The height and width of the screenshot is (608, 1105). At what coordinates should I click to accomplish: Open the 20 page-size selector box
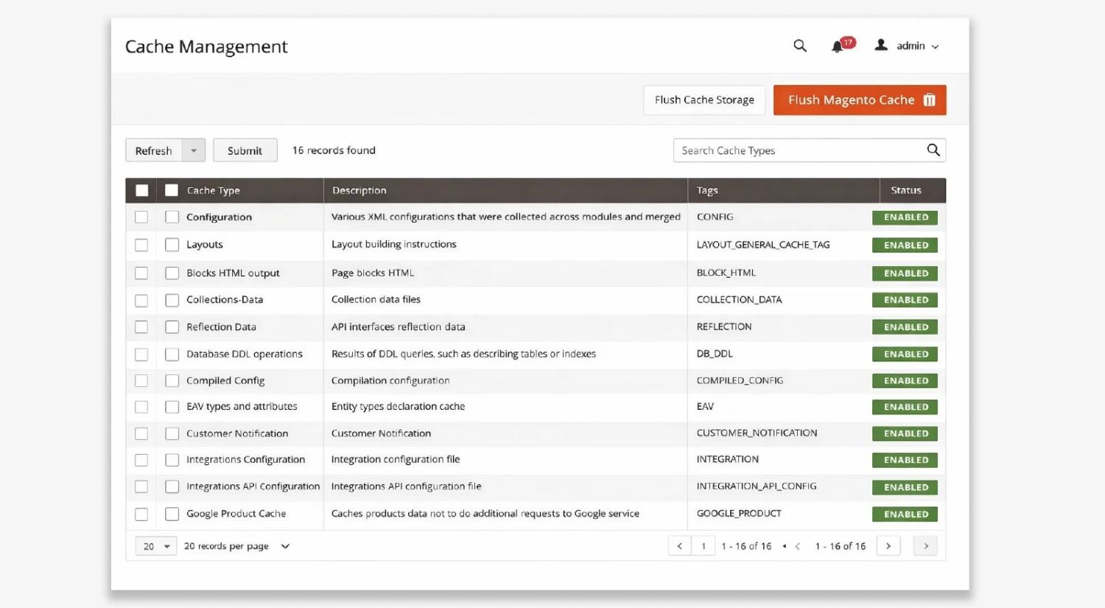[x=156, y=546]
